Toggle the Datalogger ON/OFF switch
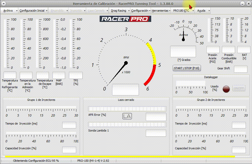 (x=239, y=88)
